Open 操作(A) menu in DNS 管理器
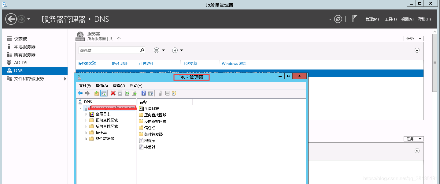The height and width of the screenshot is (184, 440). click(102, 86)
